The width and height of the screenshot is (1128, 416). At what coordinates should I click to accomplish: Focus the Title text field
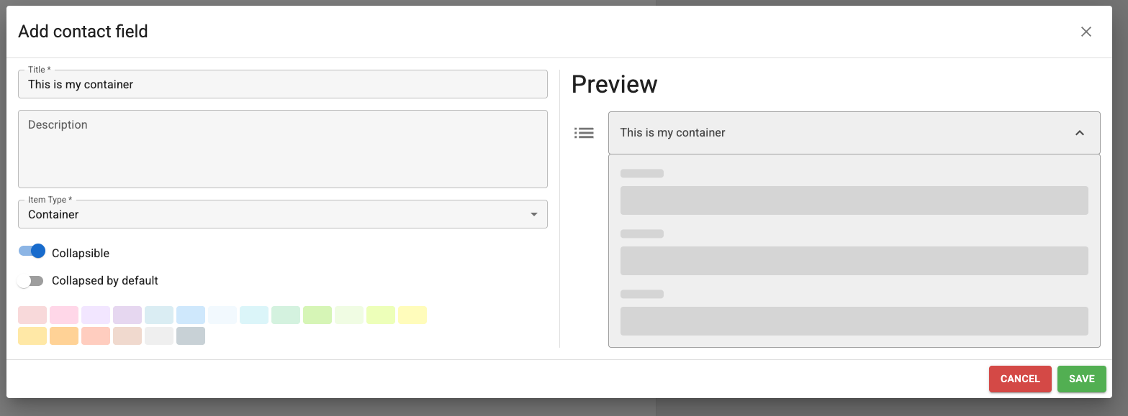282,85
